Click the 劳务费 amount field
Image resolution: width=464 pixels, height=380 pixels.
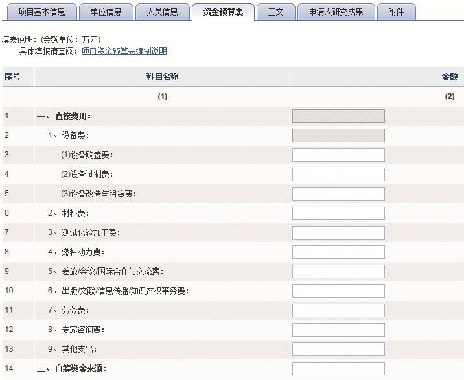tap(338, 311)
